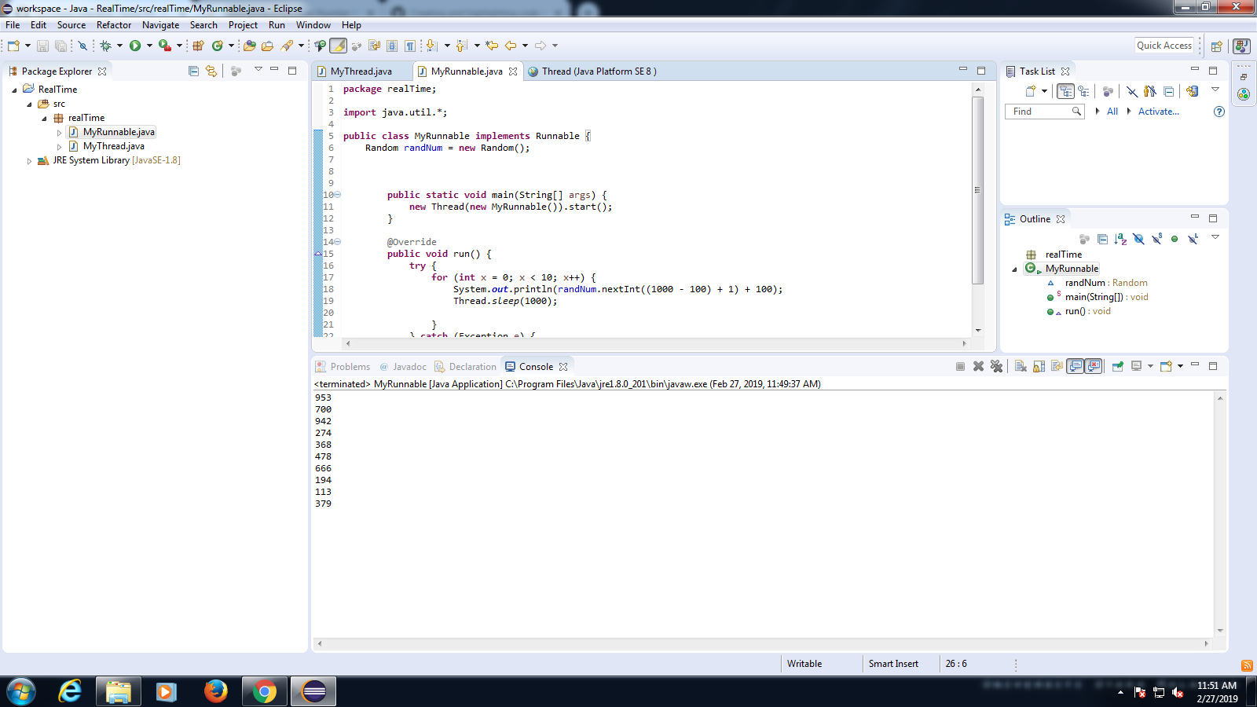Toggle Hide Fields in Outline
This screenshot has width=1257, height=707.
tap(1138, 239)
